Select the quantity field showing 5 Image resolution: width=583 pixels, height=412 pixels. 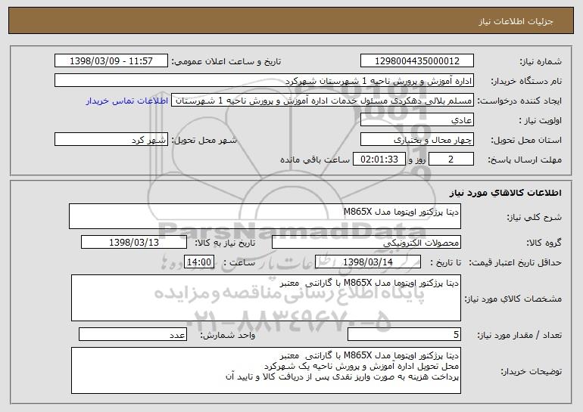[404, 335]
